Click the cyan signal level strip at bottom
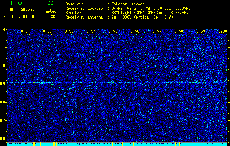This screenshot has width=230, height=146. click(x=117, y=145)
